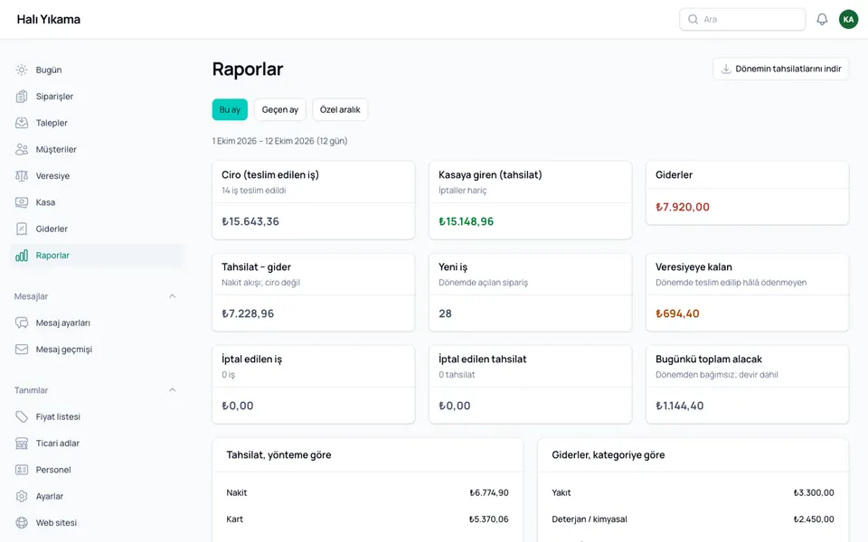Click the Ayarlar gear icon
Screen dimensions: 868x542
click(x=22, y=497)
